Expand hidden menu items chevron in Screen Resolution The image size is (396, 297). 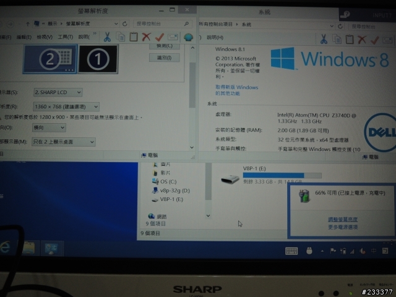point(95,33)
